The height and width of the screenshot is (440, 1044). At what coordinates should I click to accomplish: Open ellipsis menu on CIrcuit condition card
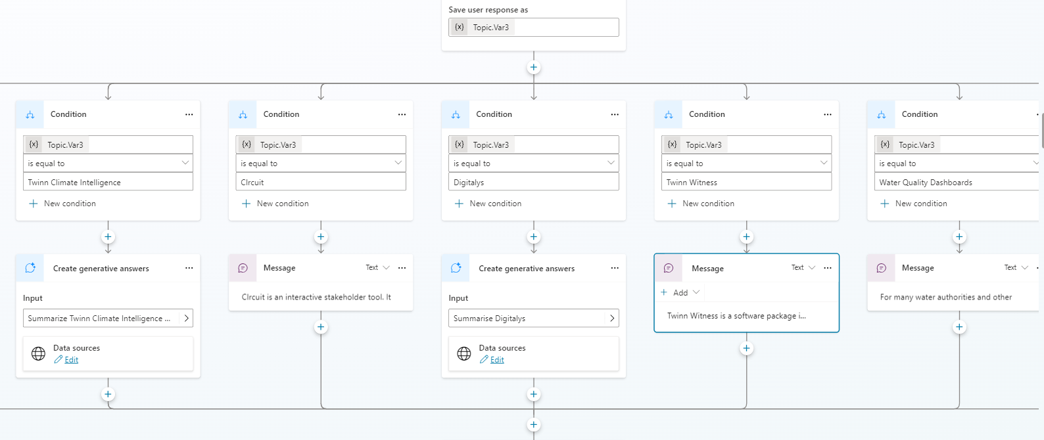(x=402, y=114)
